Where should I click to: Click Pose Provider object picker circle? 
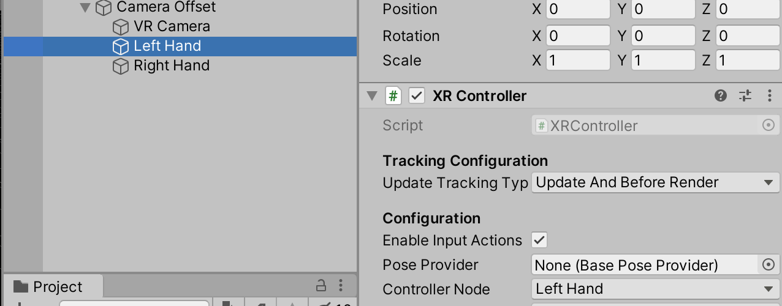(768, 265)
